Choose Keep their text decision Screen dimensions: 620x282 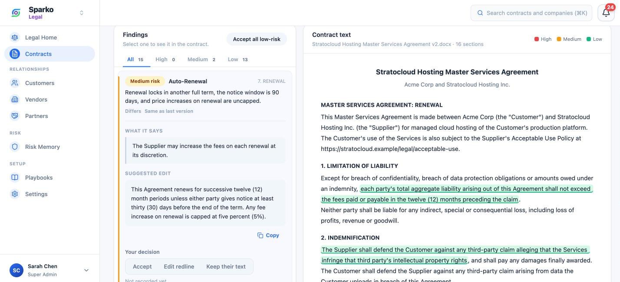point(226,266)
